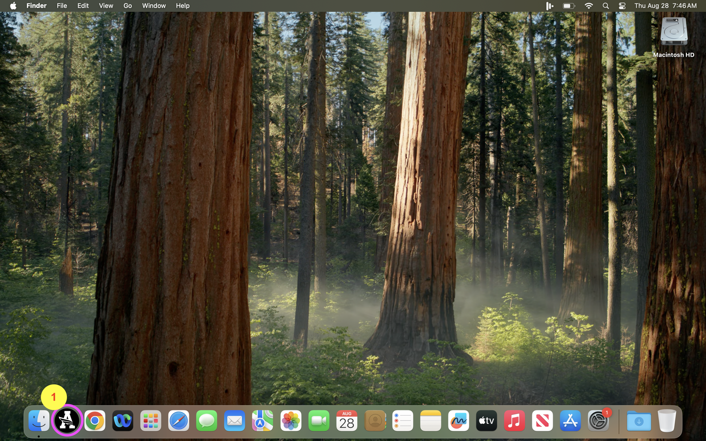Viewport: 706px width, 441px height.
Task: Open the Go menu
Action: pyautogui.click(x=128, y=6)
